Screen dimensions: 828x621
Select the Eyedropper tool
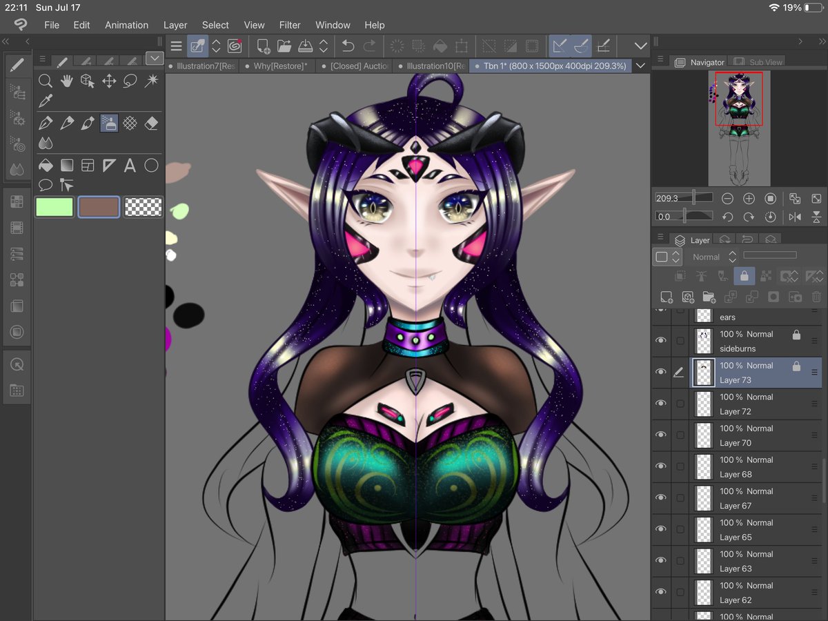(45, 101)
